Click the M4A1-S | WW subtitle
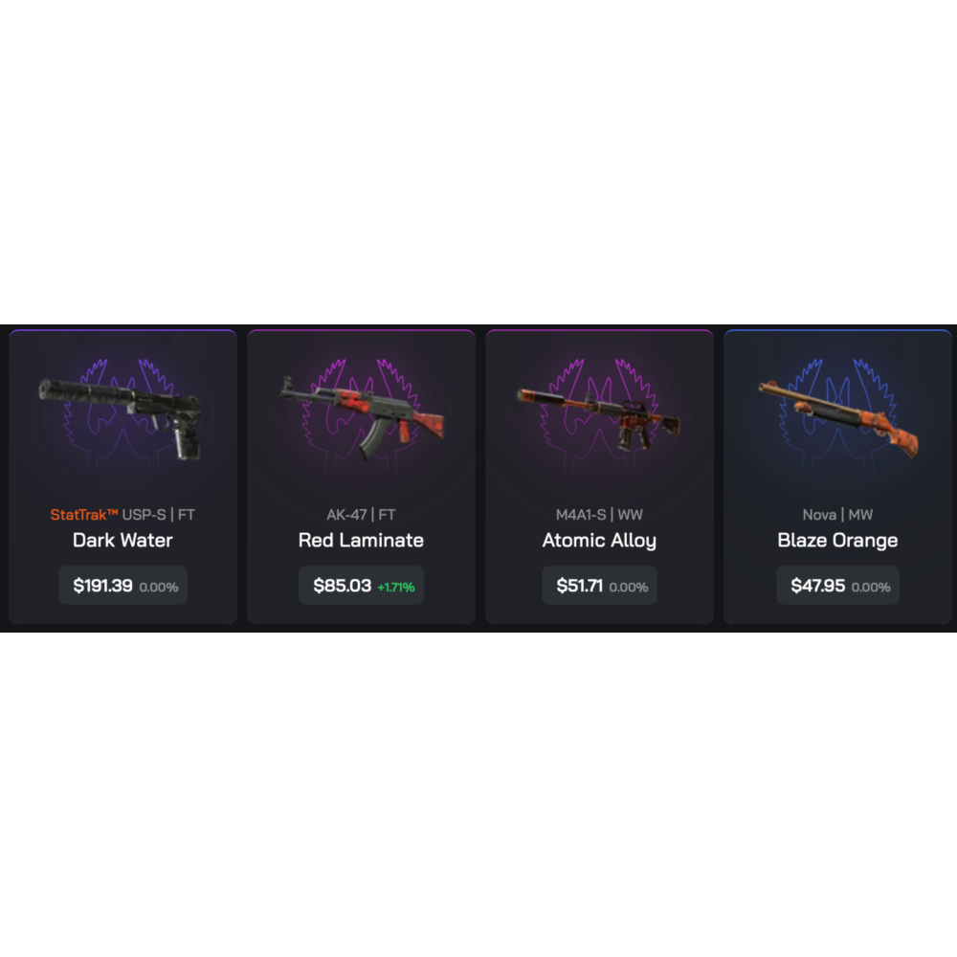 [x=599, y=515]
